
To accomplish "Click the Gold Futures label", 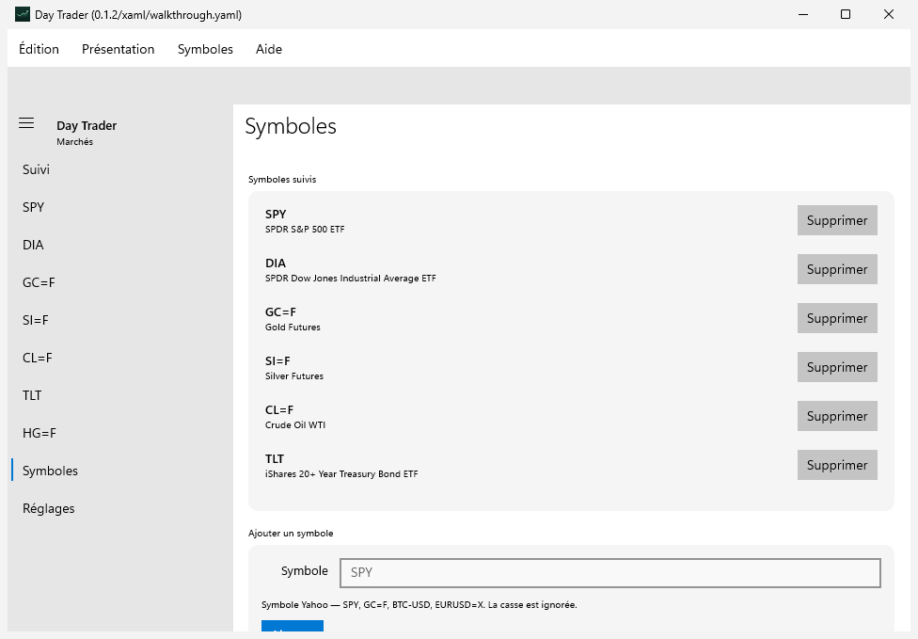I will 293,327.
